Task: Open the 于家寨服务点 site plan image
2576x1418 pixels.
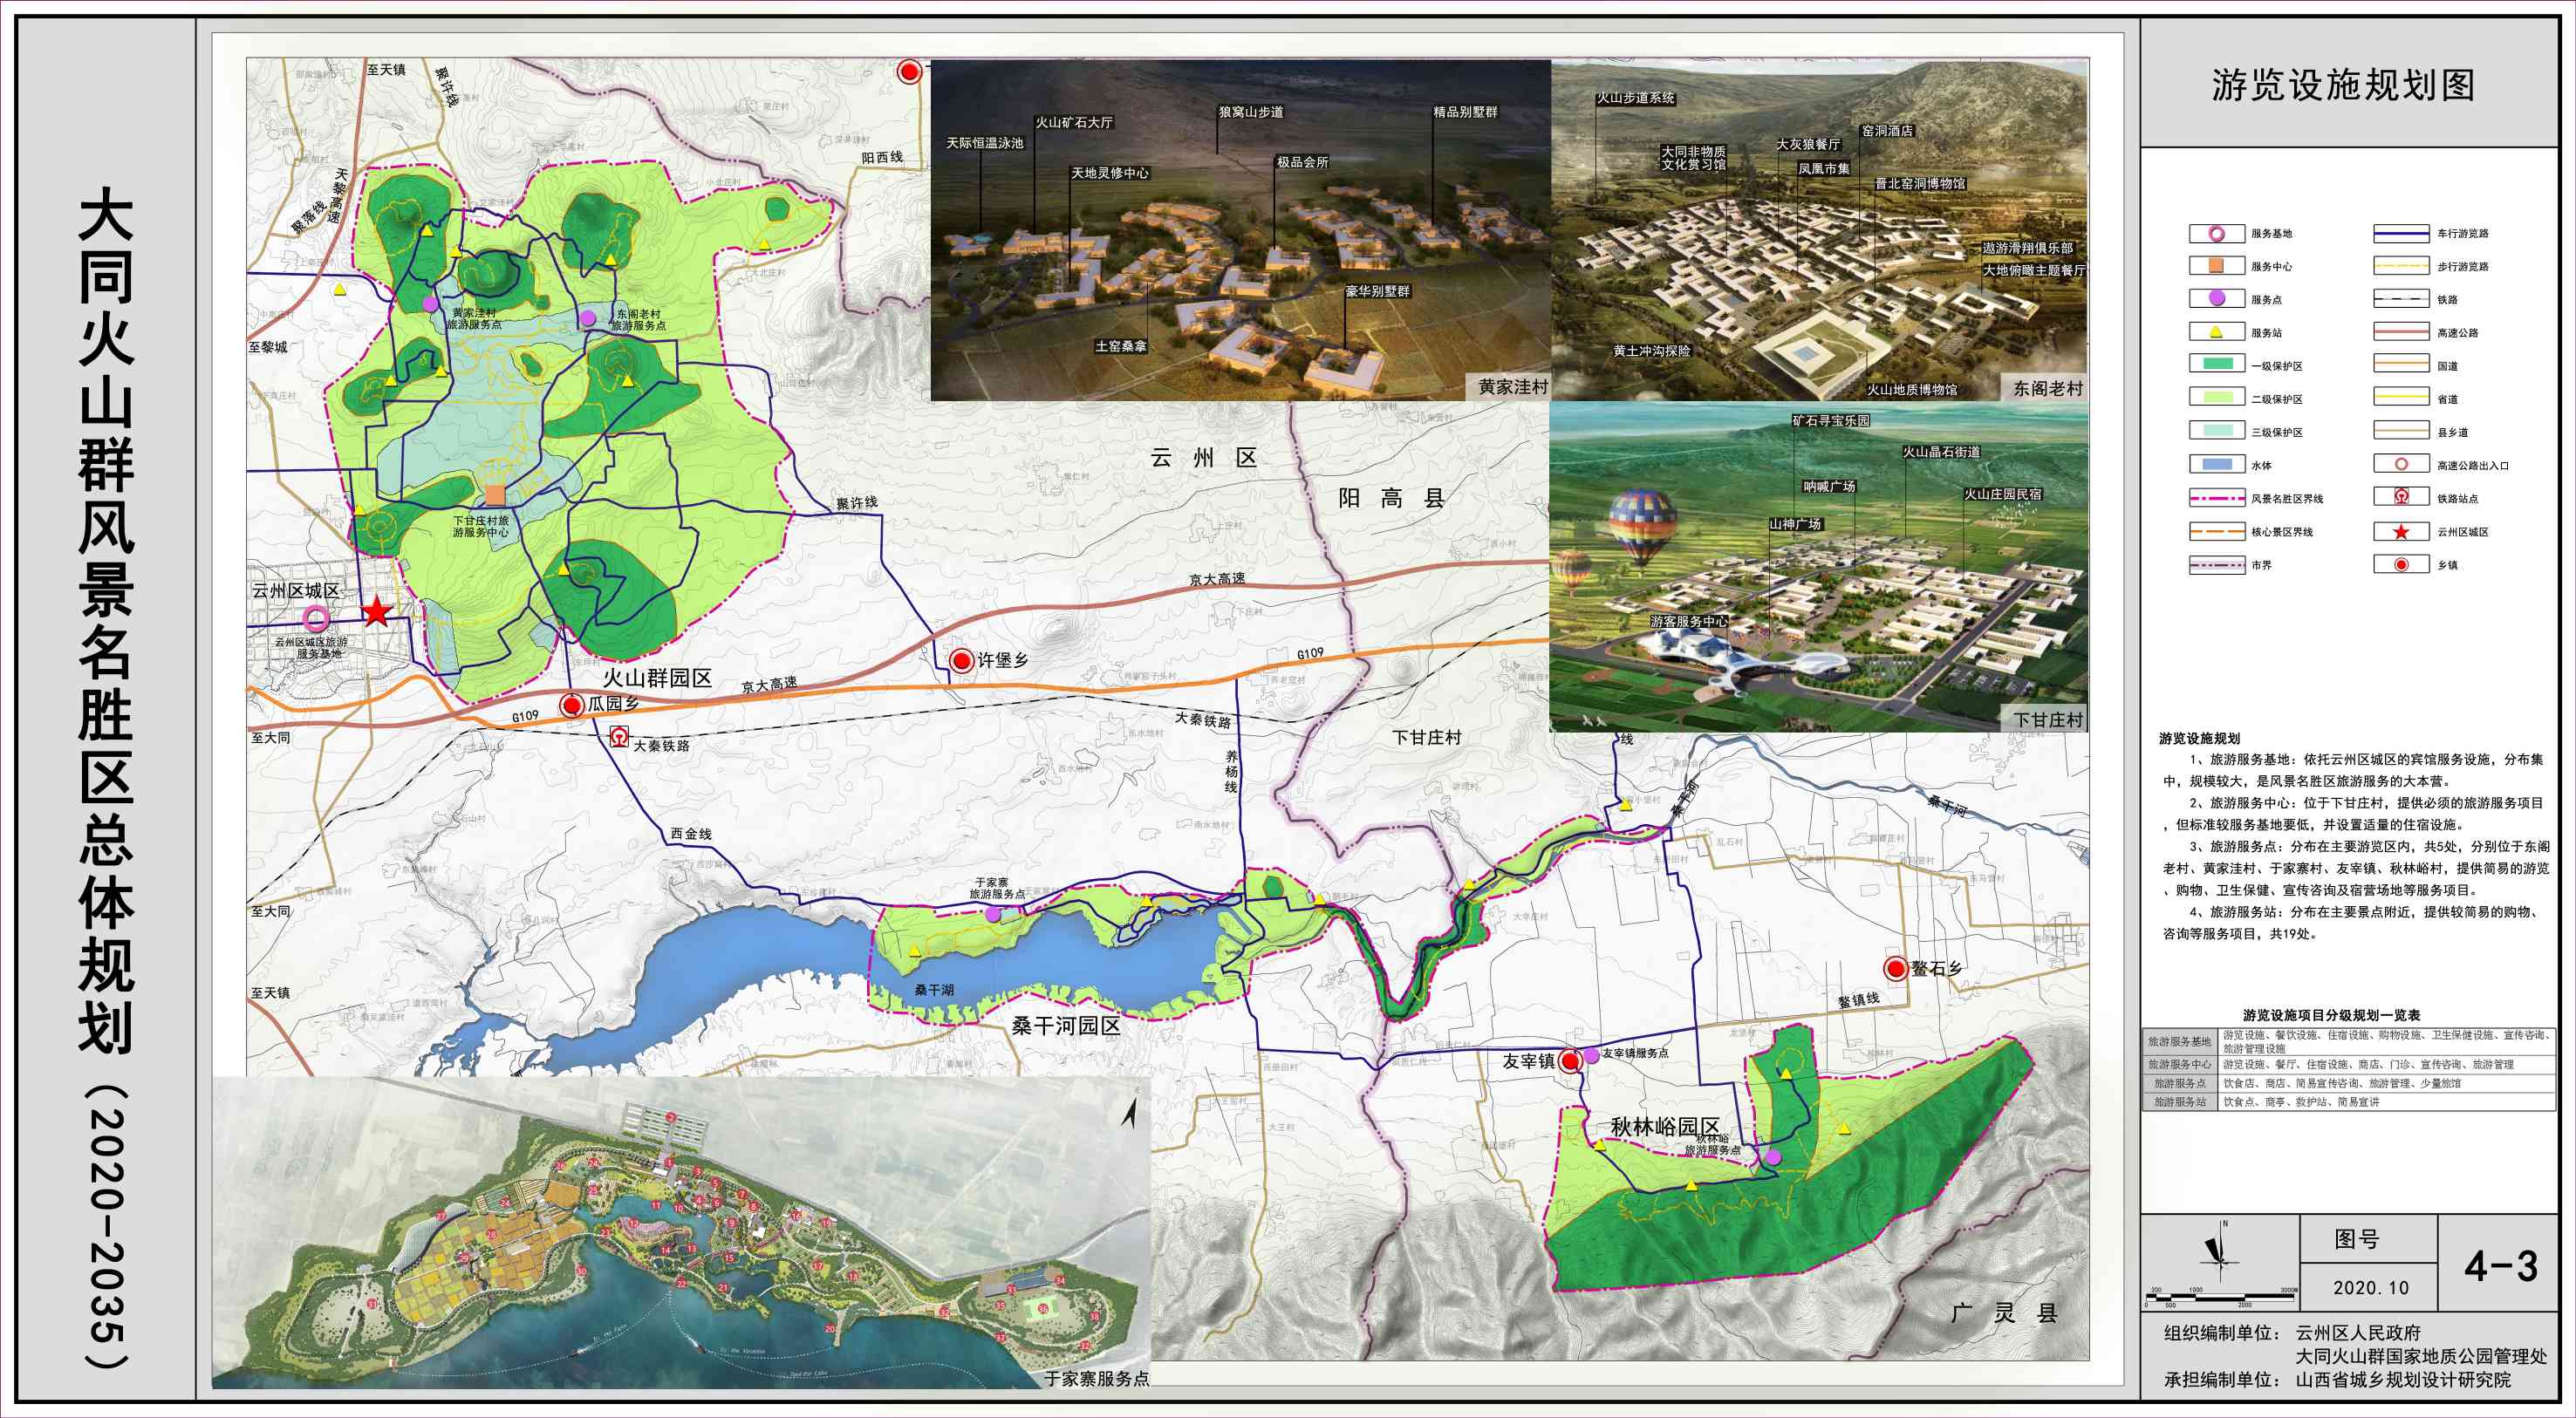Action: tap(680, 1235)
